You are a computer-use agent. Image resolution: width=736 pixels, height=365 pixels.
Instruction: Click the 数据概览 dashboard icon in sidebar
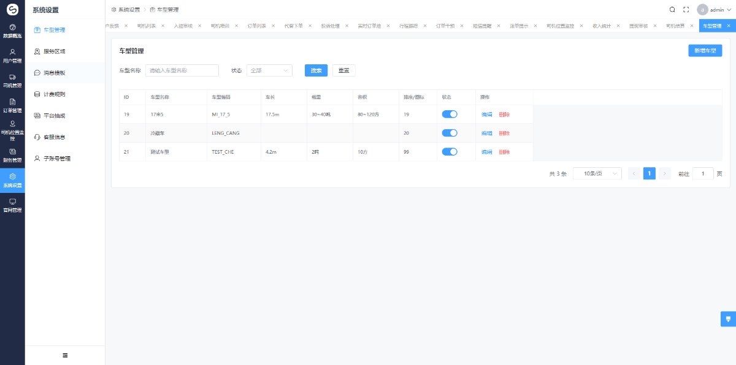(x=12, y=27)
